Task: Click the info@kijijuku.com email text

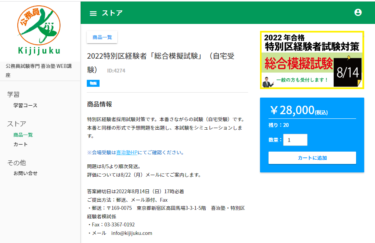Action: [132, 233]
